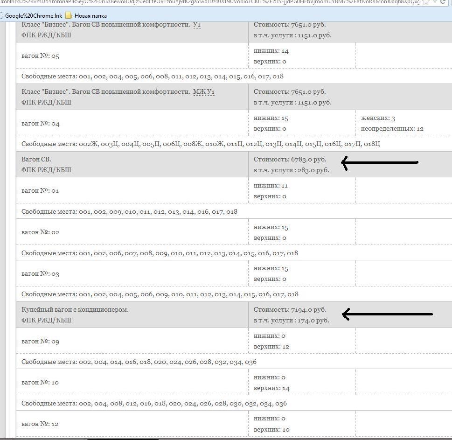Click the вагон №: 01 row

pos(40,191)
